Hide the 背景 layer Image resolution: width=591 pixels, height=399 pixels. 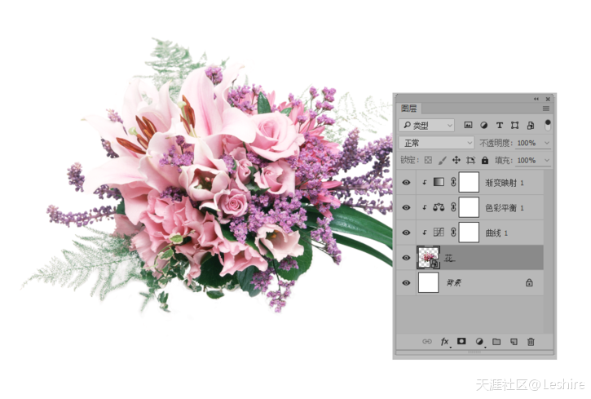[406, 283]
